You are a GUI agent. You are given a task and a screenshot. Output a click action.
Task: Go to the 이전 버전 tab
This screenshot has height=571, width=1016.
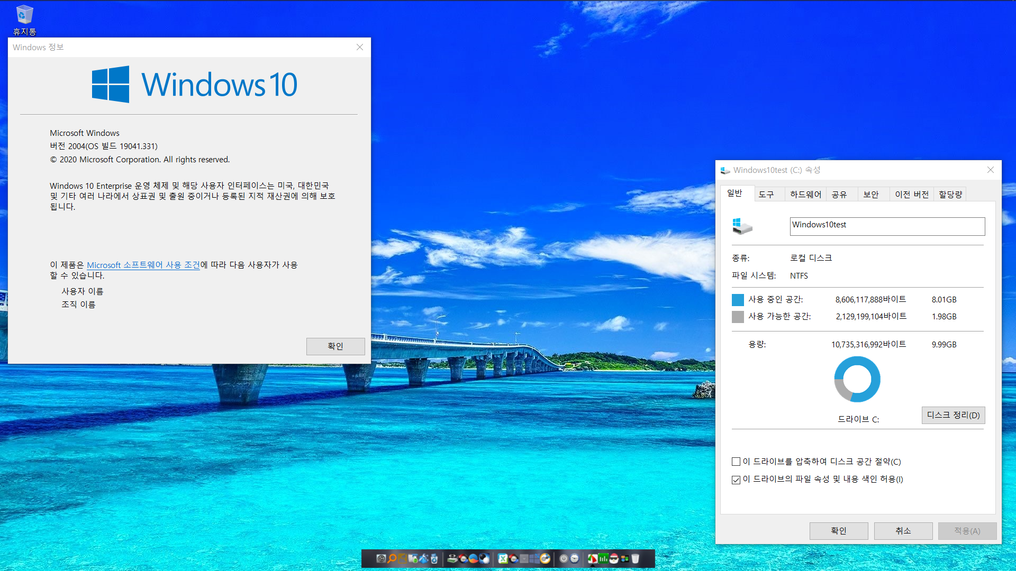tap(912, 195)
